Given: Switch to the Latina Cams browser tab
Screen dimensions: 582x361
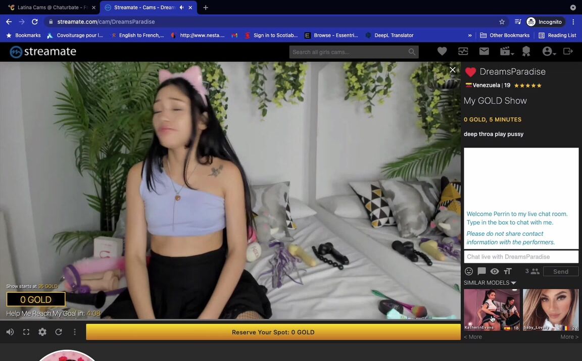Looking at the screenshot, I should click(51, 8).
